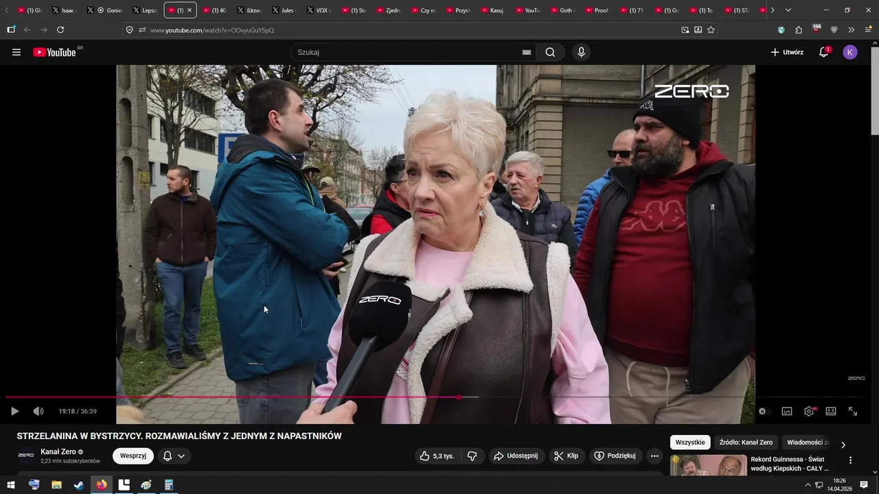This screenshot has width=879, height=494.
Task: Click the search magnifier button
Action: click(x=550, y=52)
